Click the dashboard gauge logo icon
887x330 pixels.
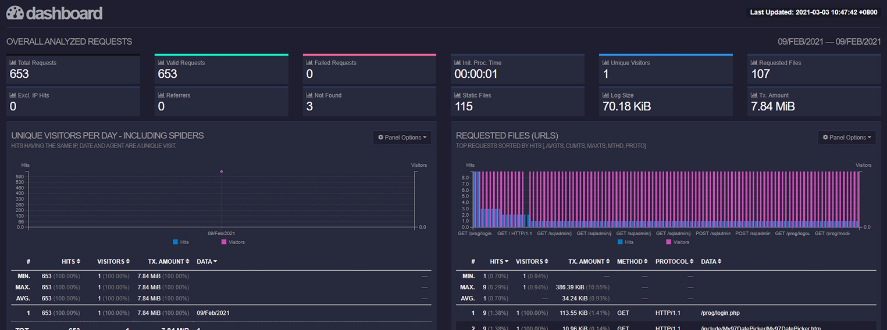15,13
